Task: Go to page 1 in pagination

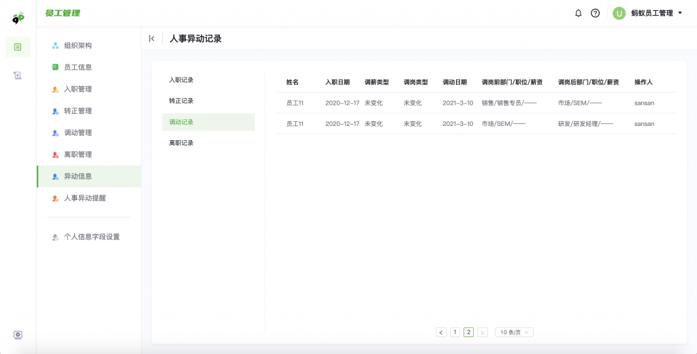Action: pyautogui.click(x=455, y=332)
